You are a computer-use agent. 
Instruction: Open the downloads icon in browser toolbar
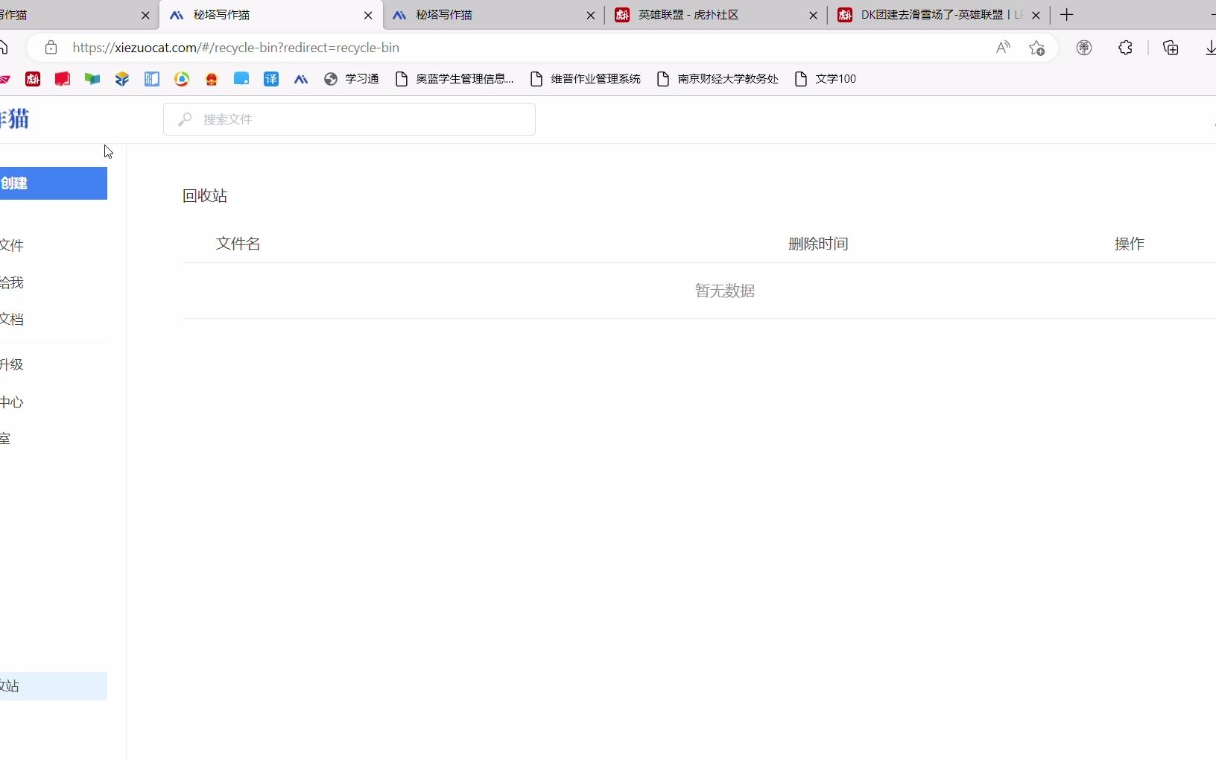coord(1210,48)
